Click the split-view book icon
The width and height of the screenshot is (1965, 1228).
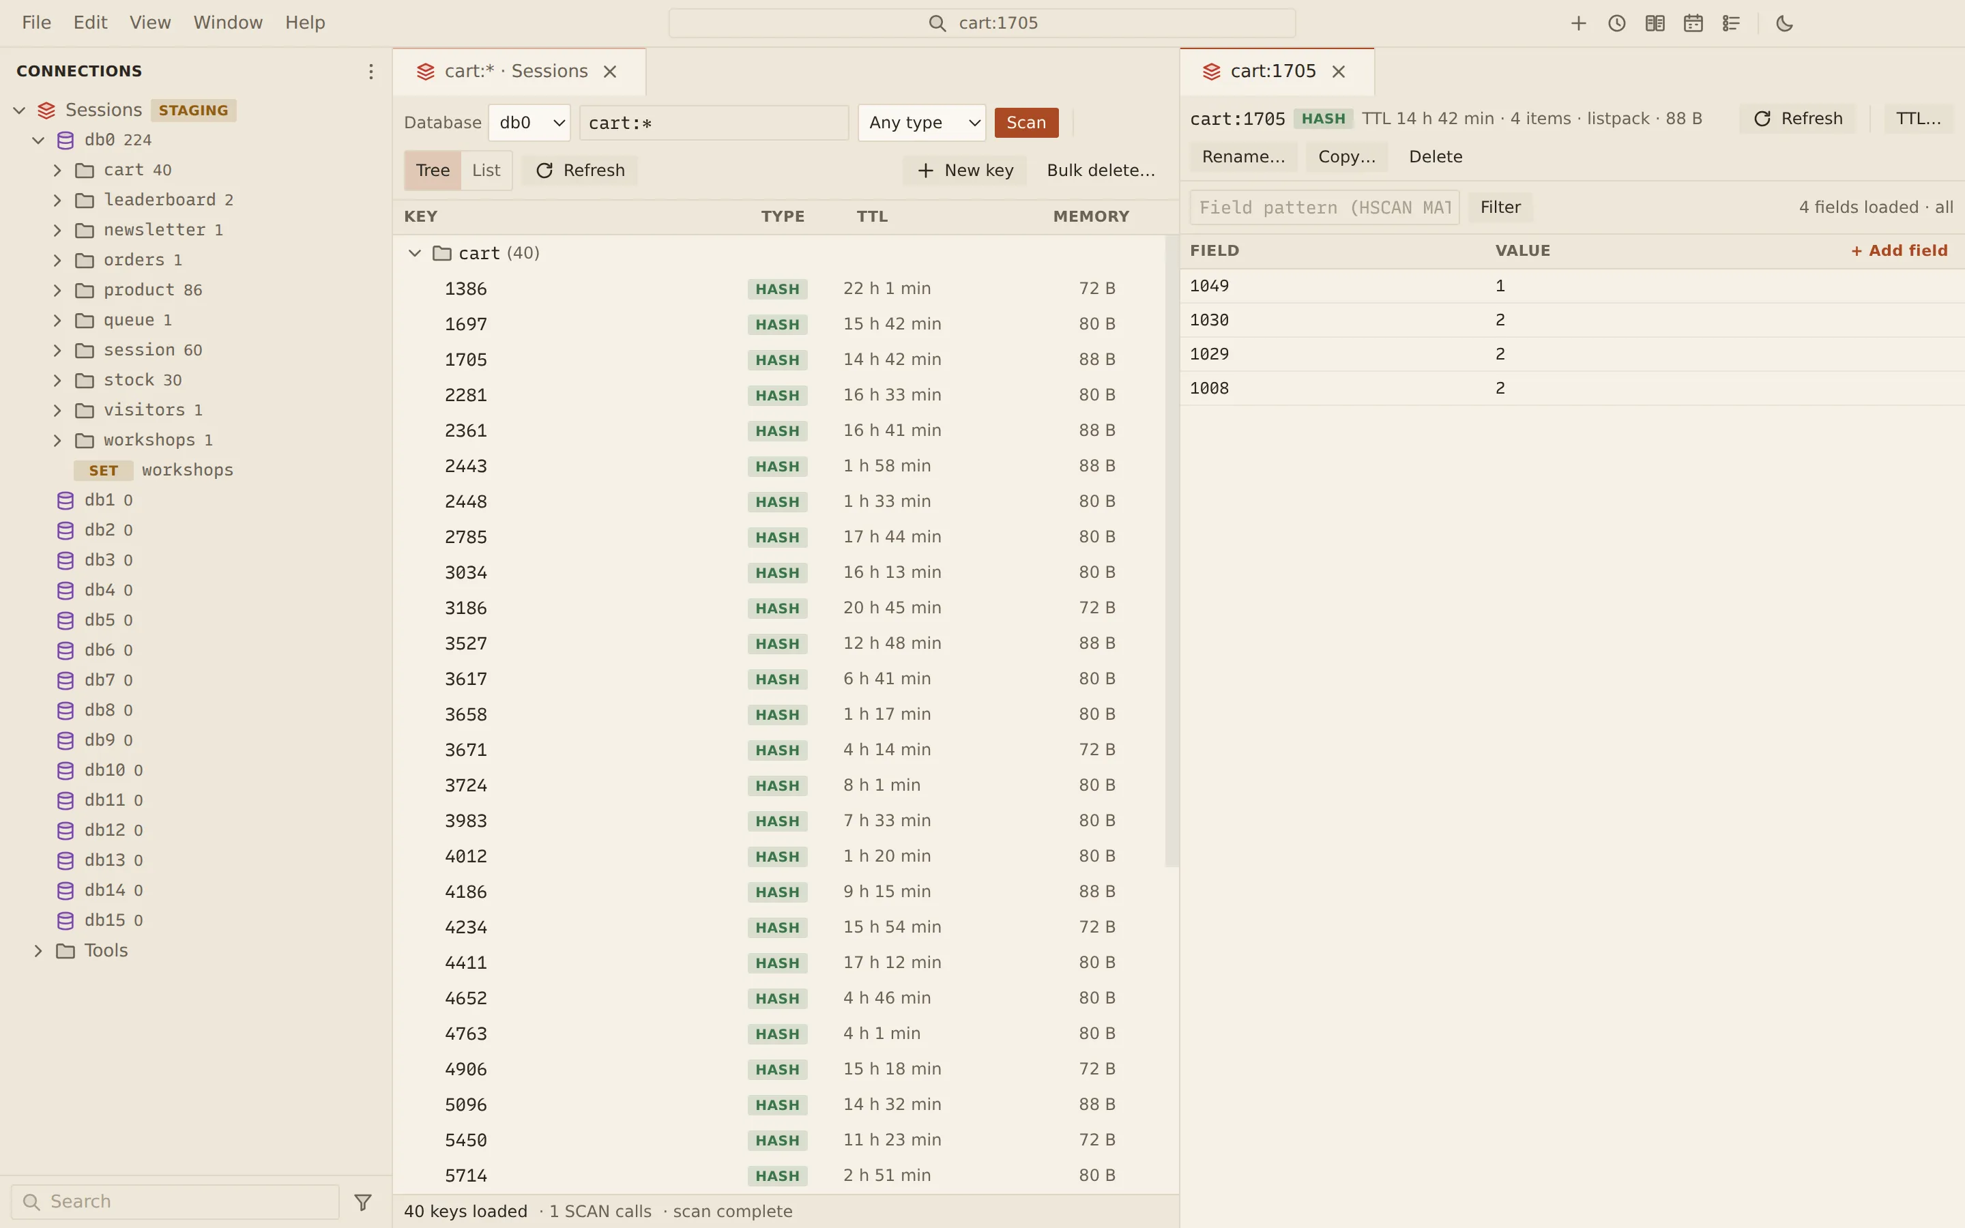1655,24
